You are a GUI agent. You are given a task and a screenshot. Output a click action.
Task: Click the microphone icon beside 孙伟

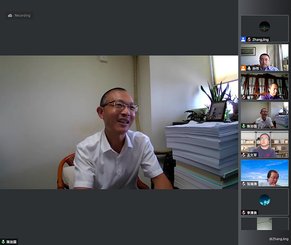tap(249, 68)
